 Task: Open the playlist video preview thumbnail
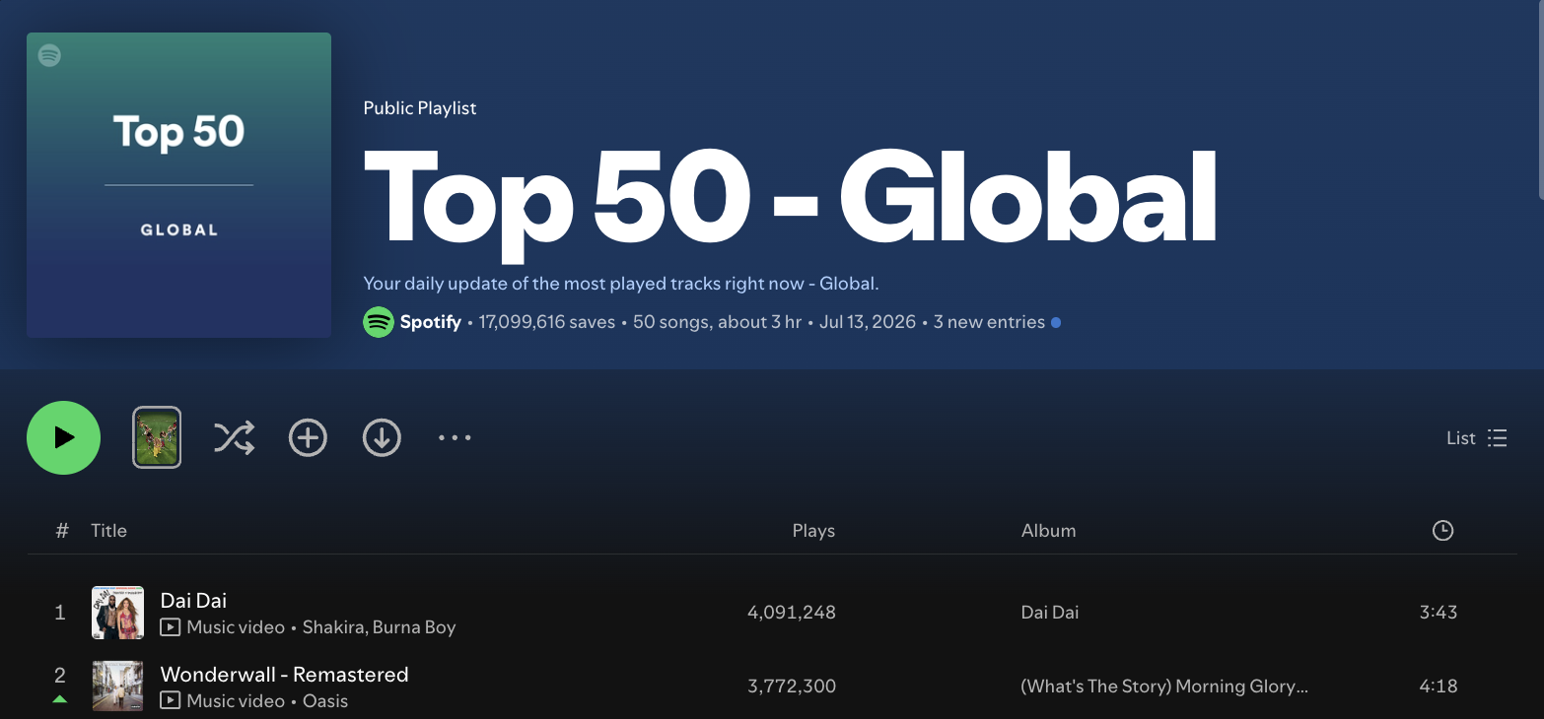pos(157,437)
